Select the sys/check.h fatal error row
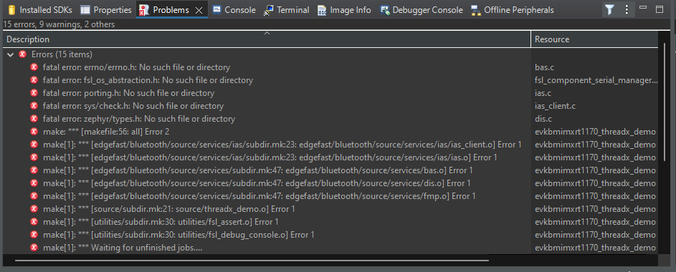 pyautogui.click(x=330, y=106)
